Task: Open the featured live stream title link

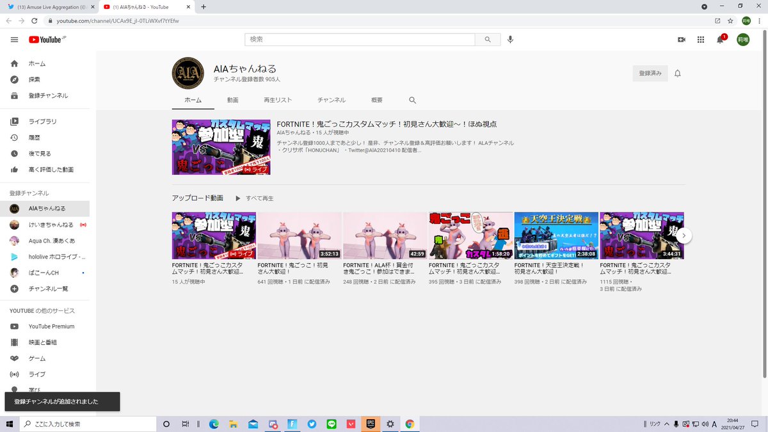Action: point(387,124)
